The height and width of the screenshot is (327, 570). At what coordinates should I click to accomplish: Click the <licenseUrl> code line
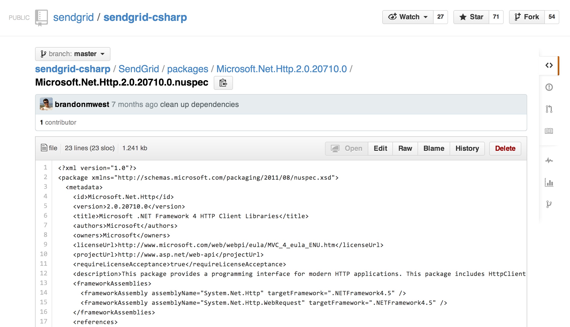(228, 245)
